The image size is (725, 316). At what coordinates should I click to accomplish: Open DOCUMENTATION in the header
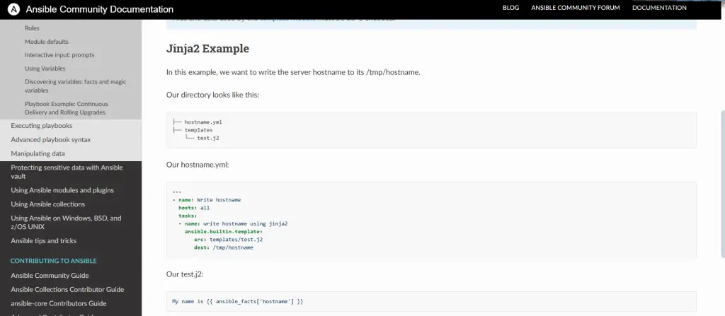pyautogui.click(x=659, y=8)
